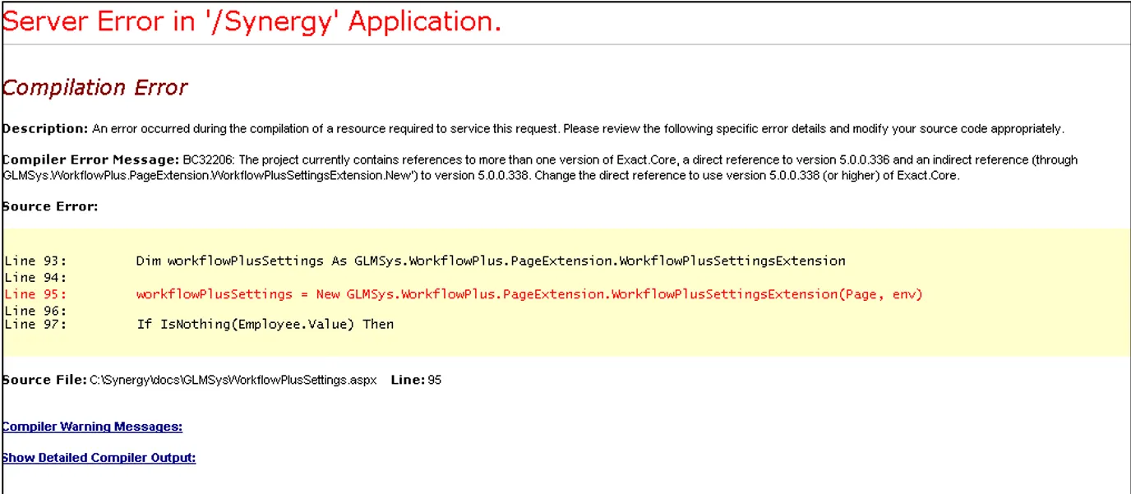Viewport: 1131px width, 494px height.
Task: Click the Dim keyword on Line 93
Action: click(148, 261)
